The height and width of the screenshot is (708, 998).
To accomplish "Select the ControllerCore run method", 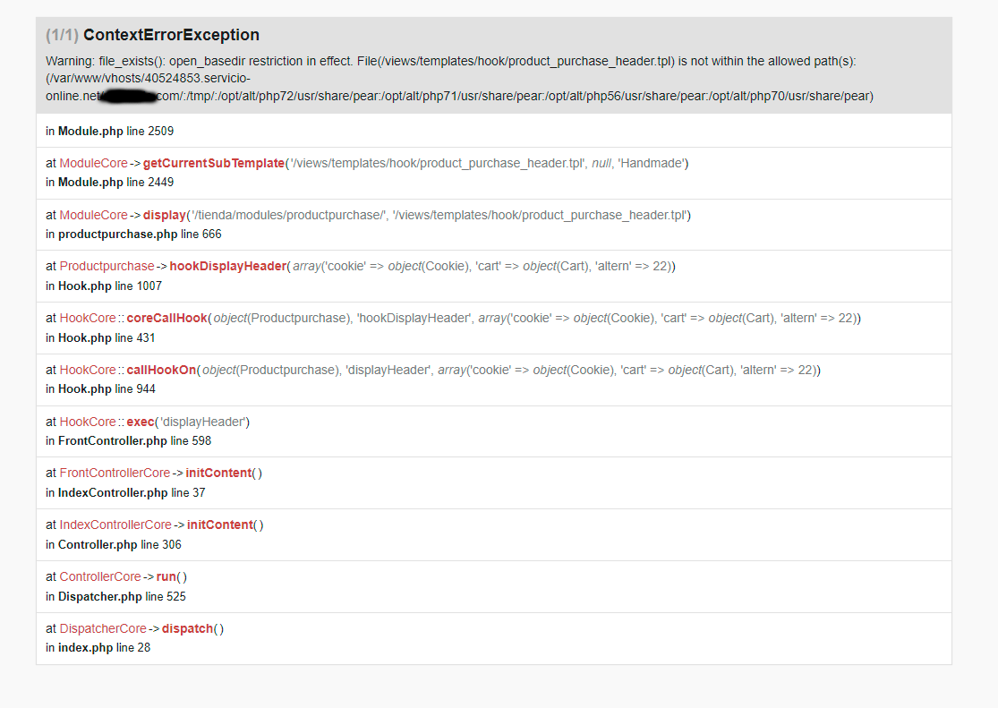I will pos(166,576).
